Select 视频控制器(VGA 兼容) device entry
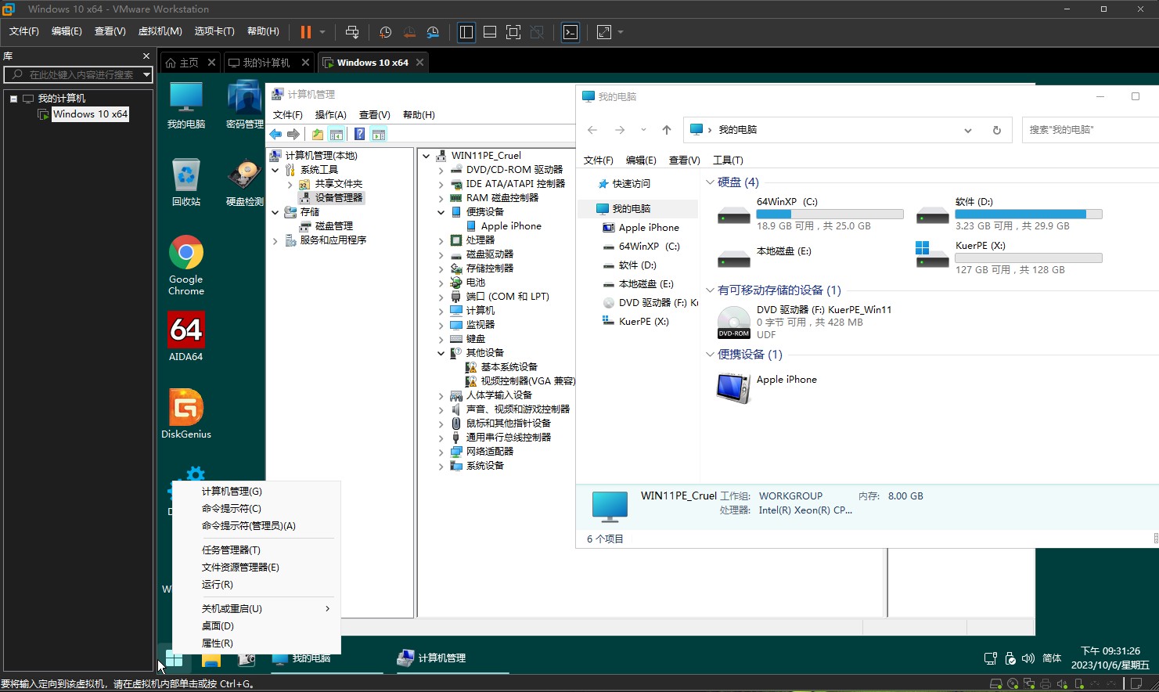1159x692 pixels. 527,381
